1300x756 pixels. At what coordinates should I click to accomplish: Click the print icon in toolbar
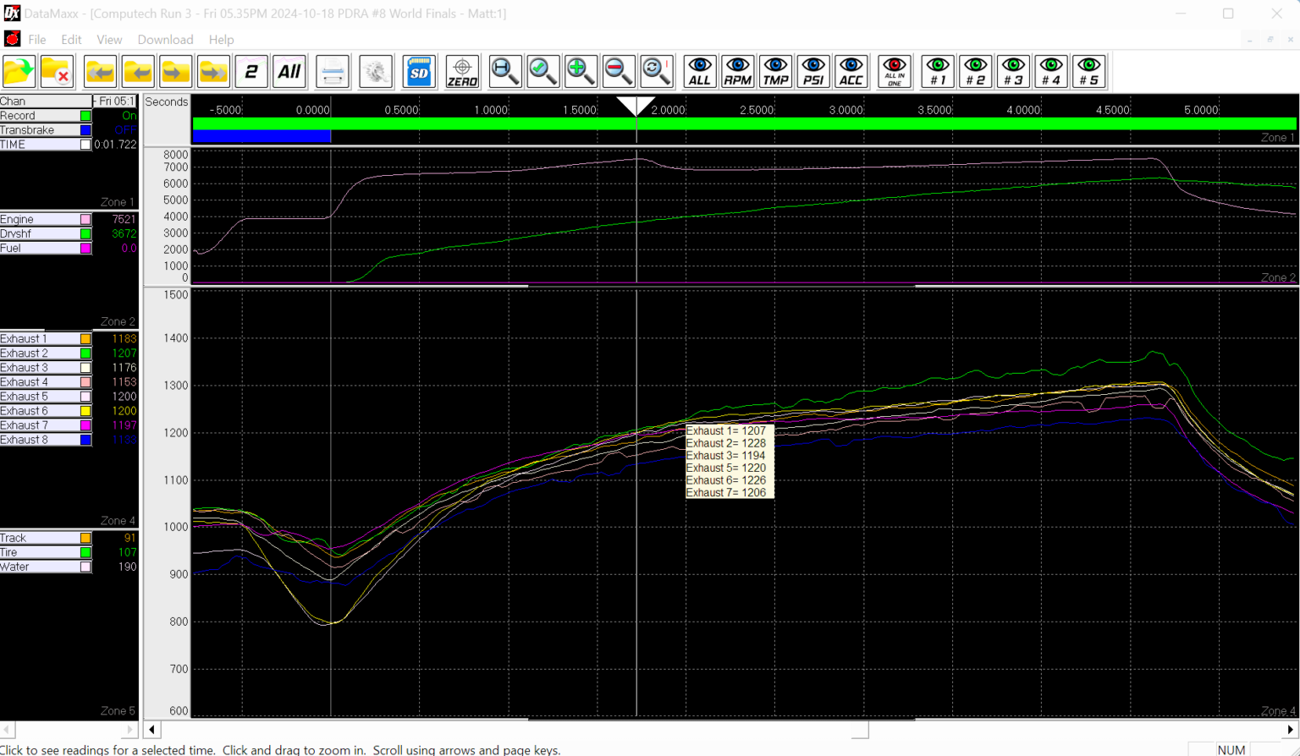(x=333, y=72)
